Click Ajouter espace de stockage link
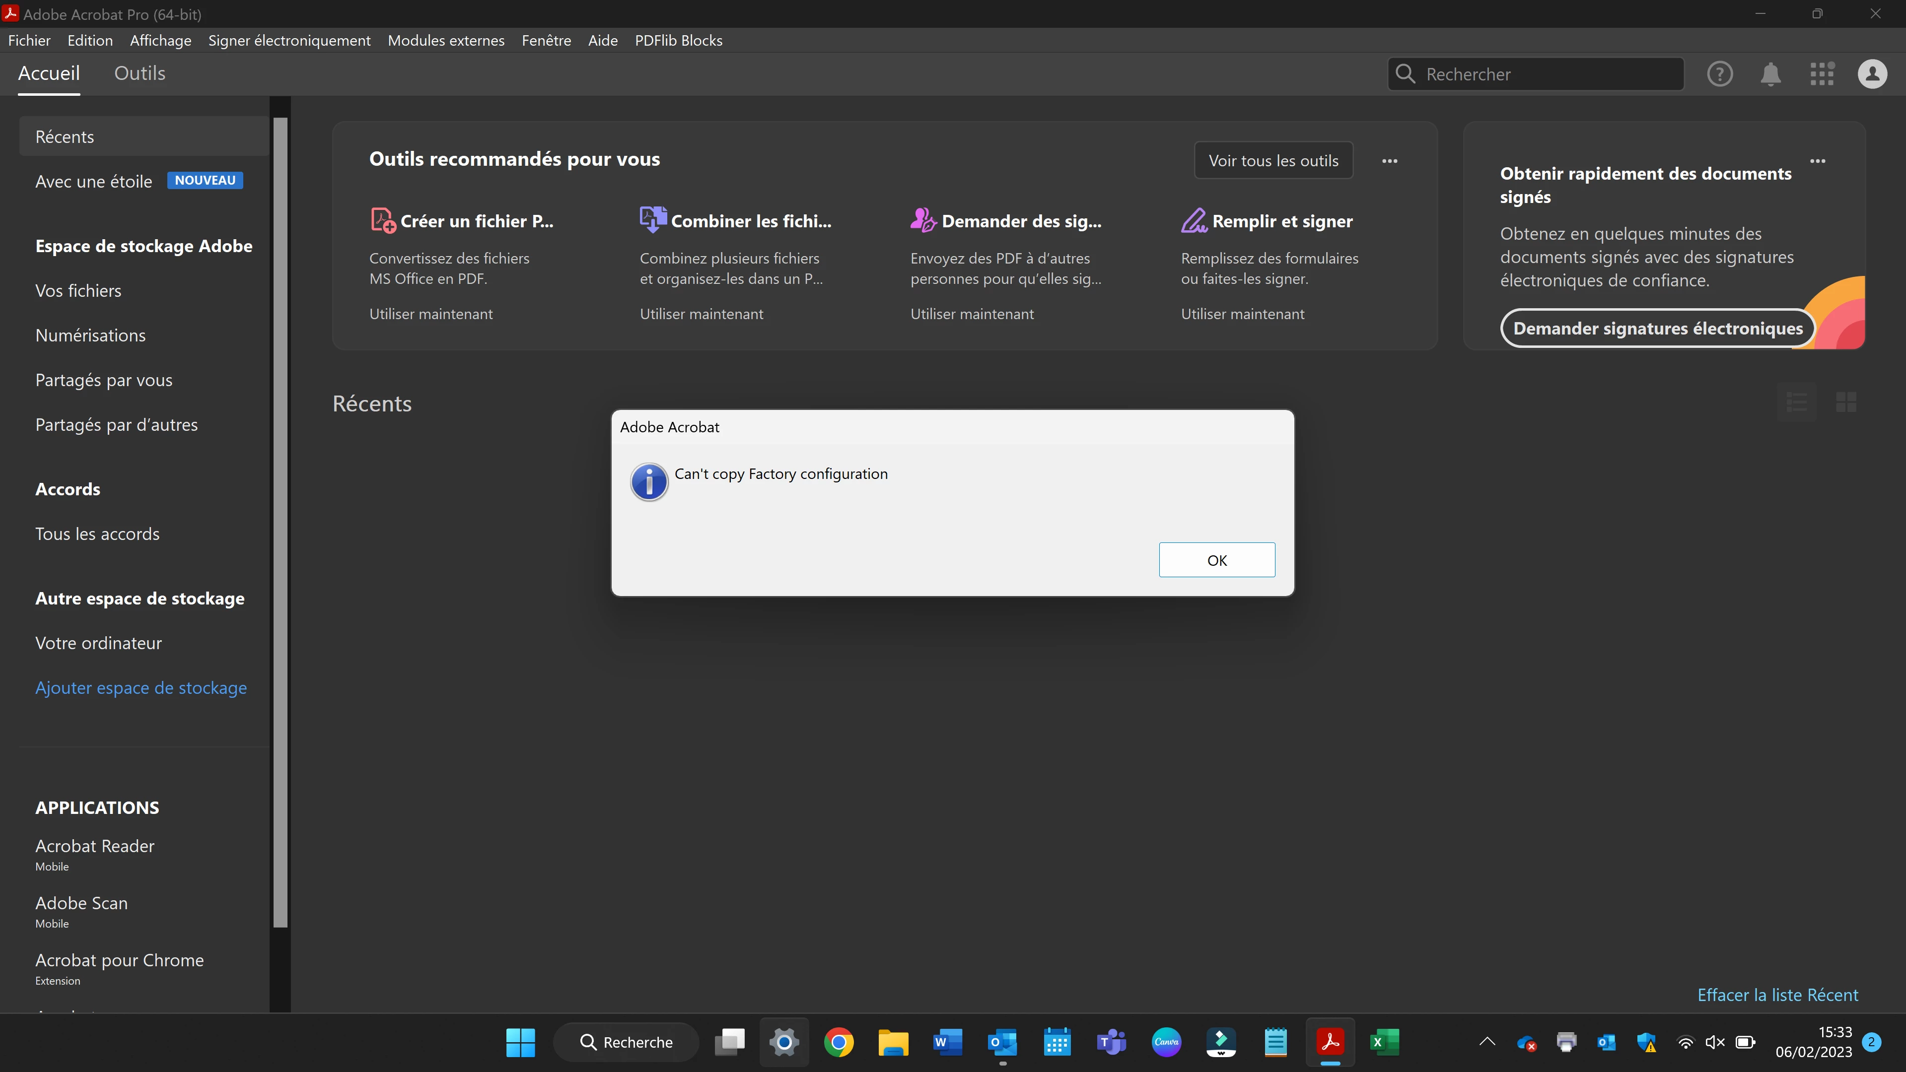1906x1072 pixels. tap(141, 687)
